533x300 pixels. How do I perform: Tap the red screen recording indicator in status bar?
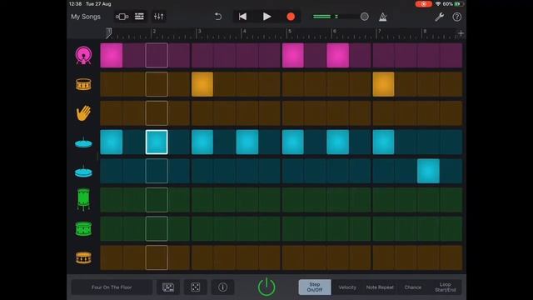[424, 4]
